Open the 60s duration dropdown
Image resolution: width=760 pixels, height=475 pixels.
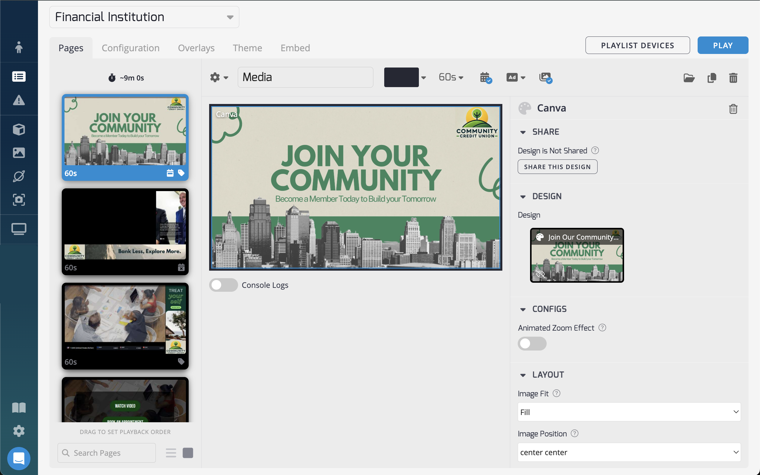click(x=450, y=77)
